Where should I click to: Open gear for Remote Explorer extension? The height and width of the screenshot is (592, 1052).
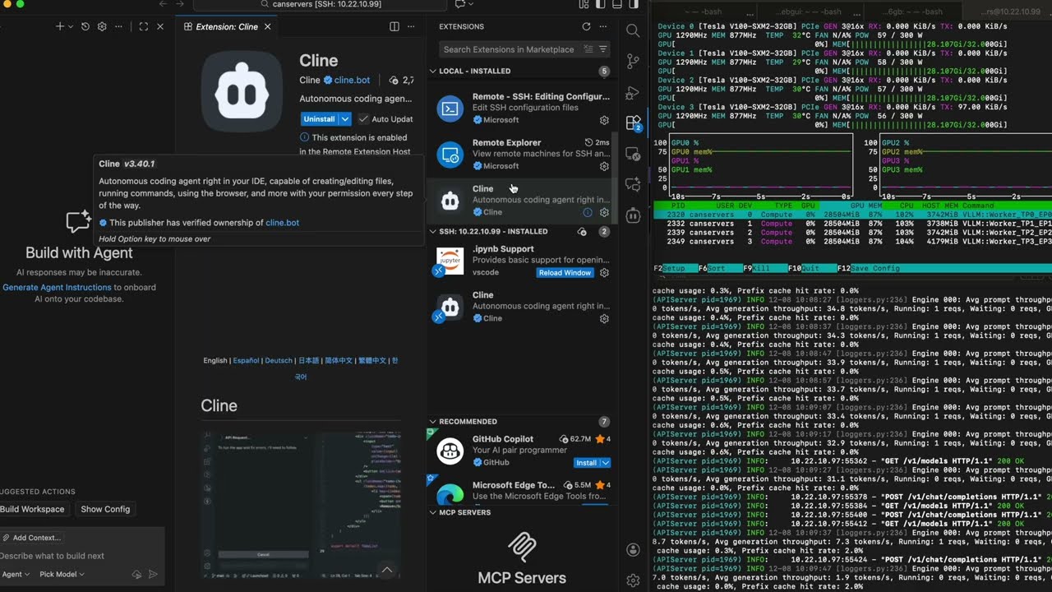[604, 166]
